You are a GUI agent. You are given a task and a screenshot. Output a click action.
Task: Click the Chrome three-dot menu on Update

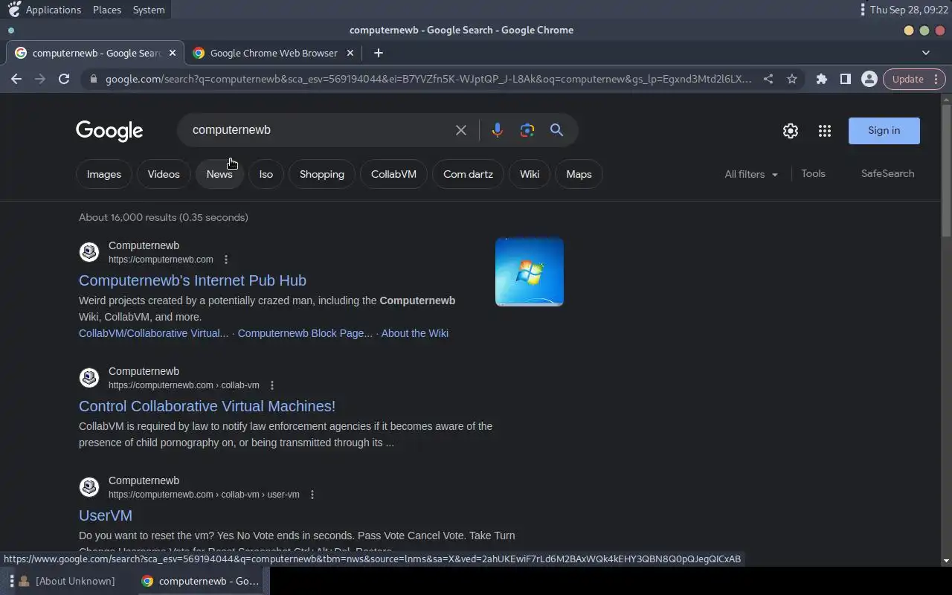pos(936,79)
